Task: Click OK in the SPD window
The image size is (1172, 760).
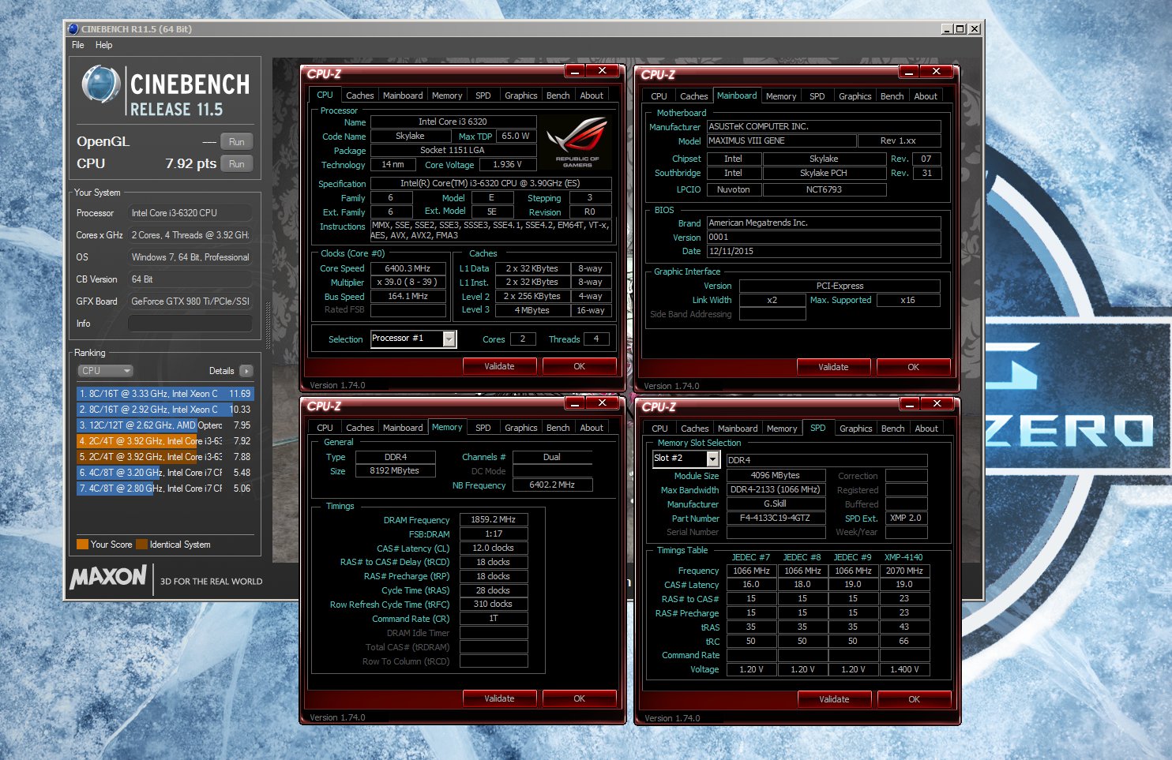Action: (914, 699)
